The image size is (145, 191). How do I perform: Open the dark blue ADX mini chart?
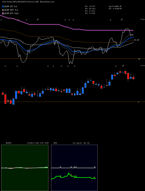[74, 168]
